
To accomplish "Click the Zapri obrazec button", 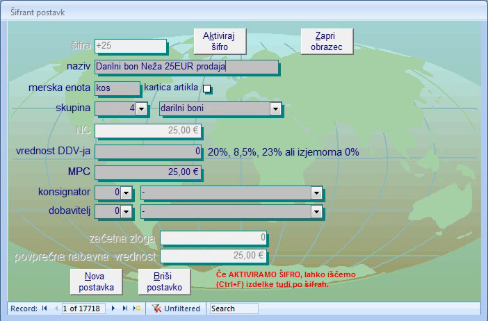I will coord(327,42).
